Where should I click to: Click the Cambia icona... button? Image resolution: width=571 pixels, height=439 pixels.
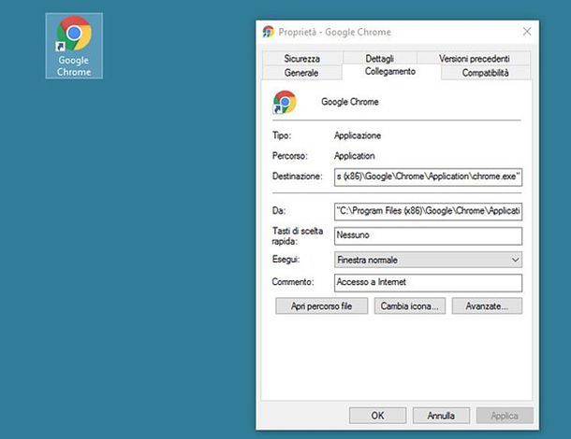tap(409, 306)
